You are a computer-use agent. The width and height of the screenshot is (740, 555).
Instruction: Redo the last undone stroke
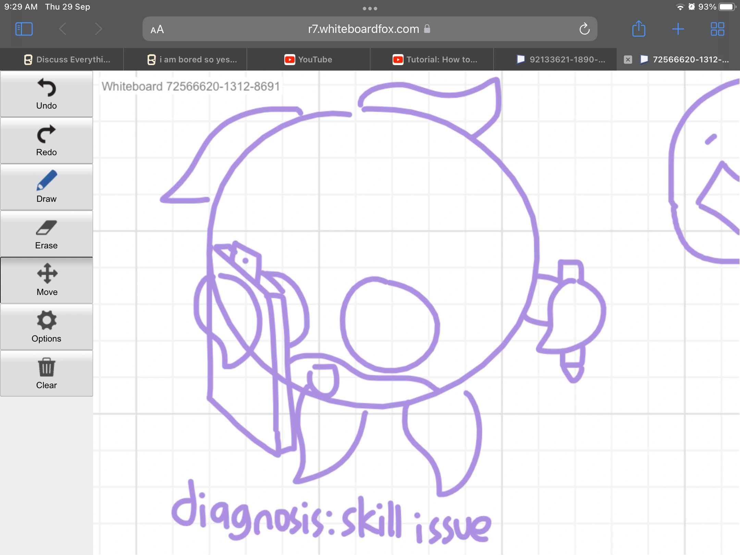click(46, 140)
